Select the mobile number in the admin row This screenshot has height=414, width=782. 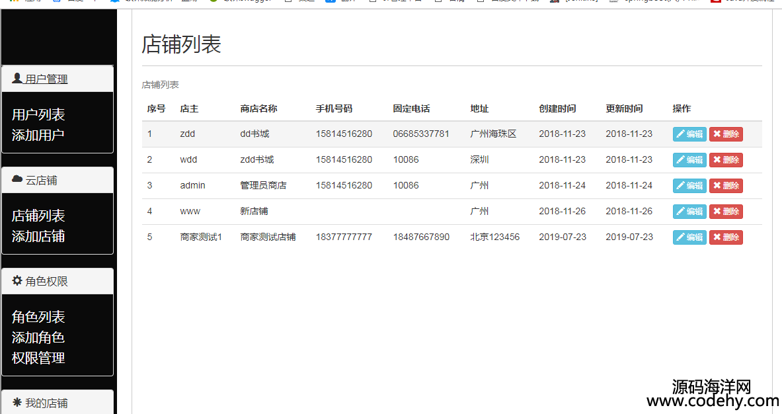(x=344, y=186)
